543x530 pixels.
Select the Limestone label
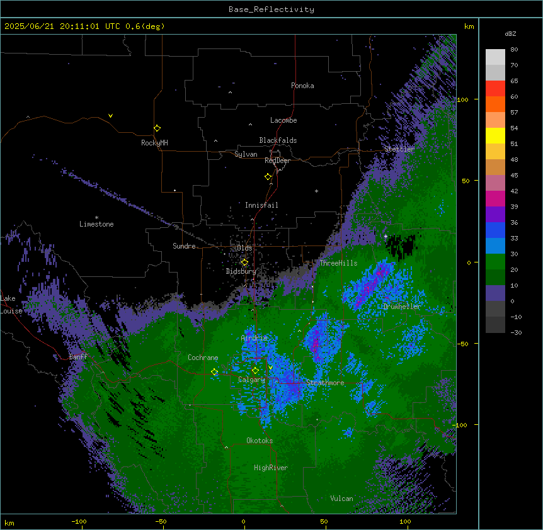pyautogui.click(x=96, y=224)
